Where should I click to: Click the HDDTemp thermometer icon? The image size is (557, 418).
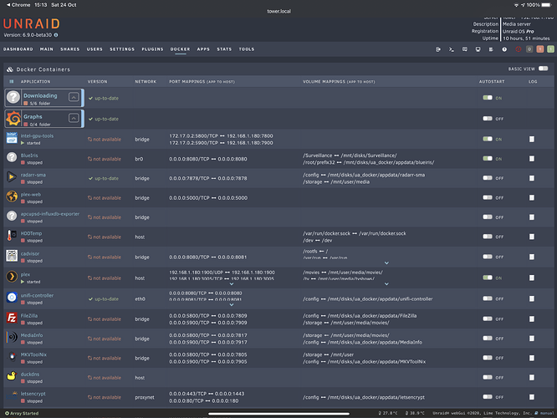point(12,235)
